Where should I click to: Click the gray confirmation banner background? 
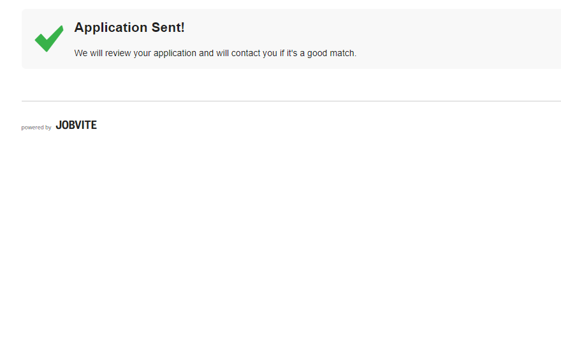pos(446,38)
